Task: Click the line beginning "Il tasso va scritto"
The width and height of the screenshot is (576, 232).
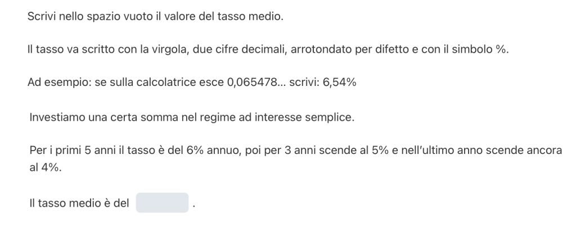Action: [268, 49]
